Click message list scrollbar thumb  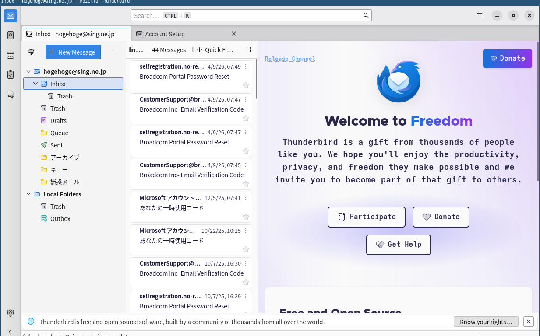[256, 79]
